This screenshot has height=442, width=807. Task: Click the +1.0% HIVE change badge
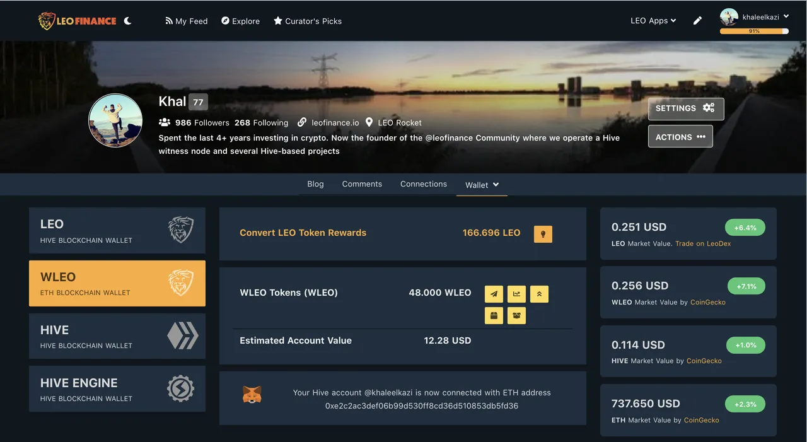[746, 346]
